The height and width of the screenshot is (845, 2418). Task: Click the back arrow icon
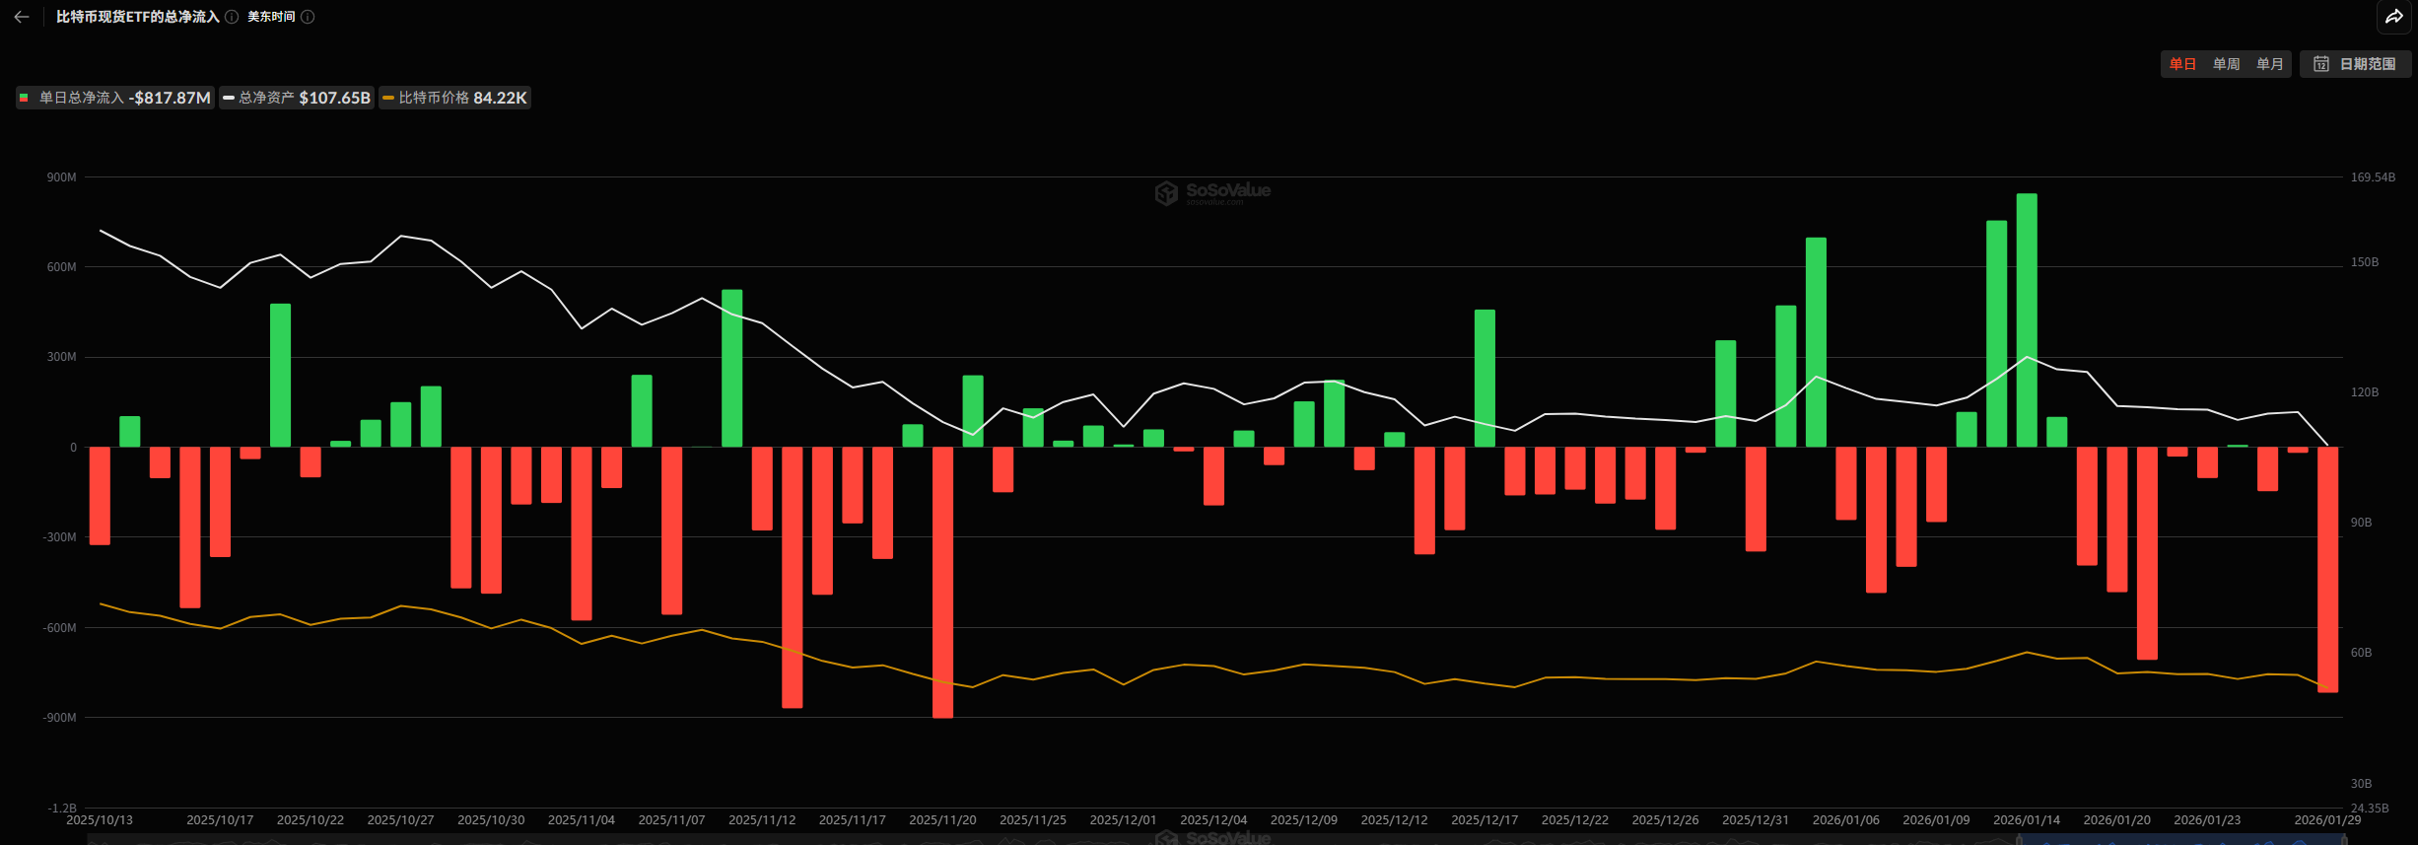pos(22,17)
